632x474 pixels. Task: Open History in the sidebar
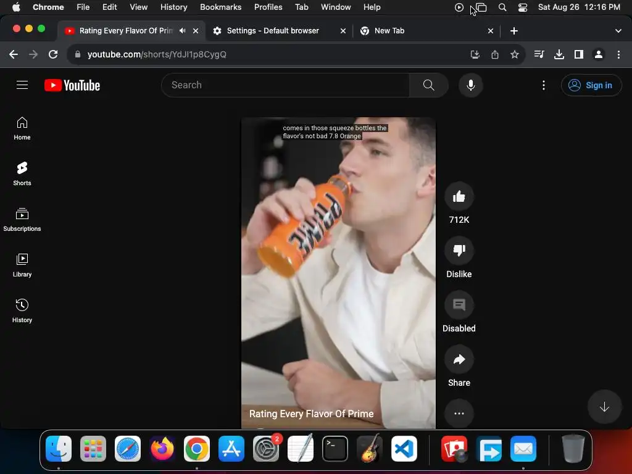(x=22, y=311)
